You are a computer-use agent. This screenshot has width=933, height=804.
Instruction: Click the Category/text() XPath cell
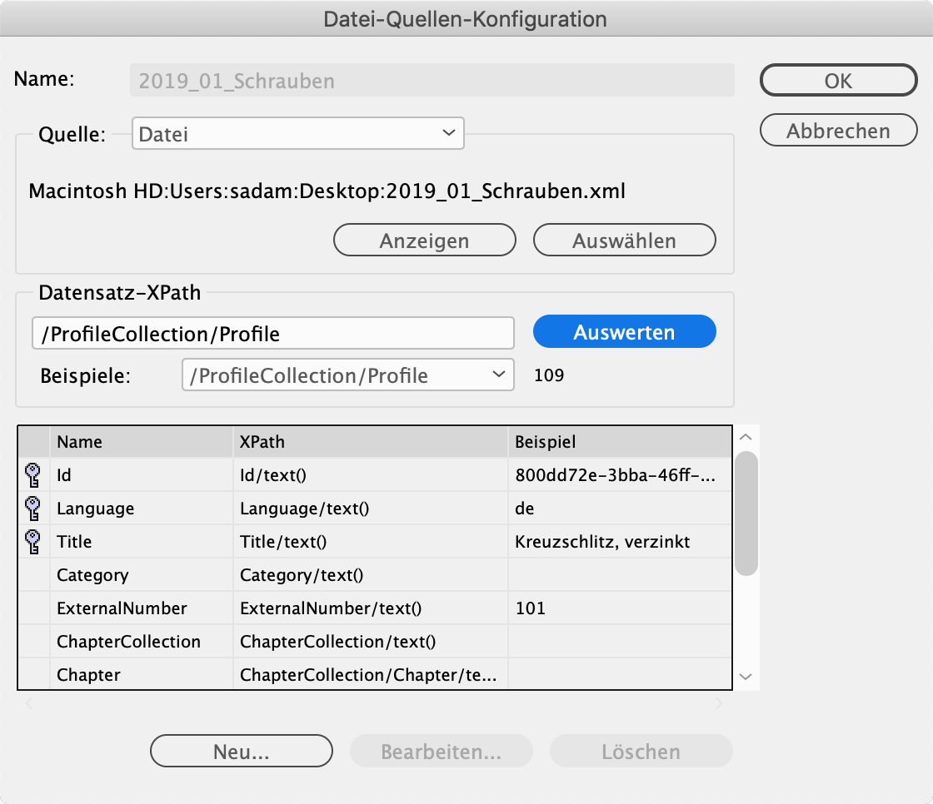(x=371, y=574)
